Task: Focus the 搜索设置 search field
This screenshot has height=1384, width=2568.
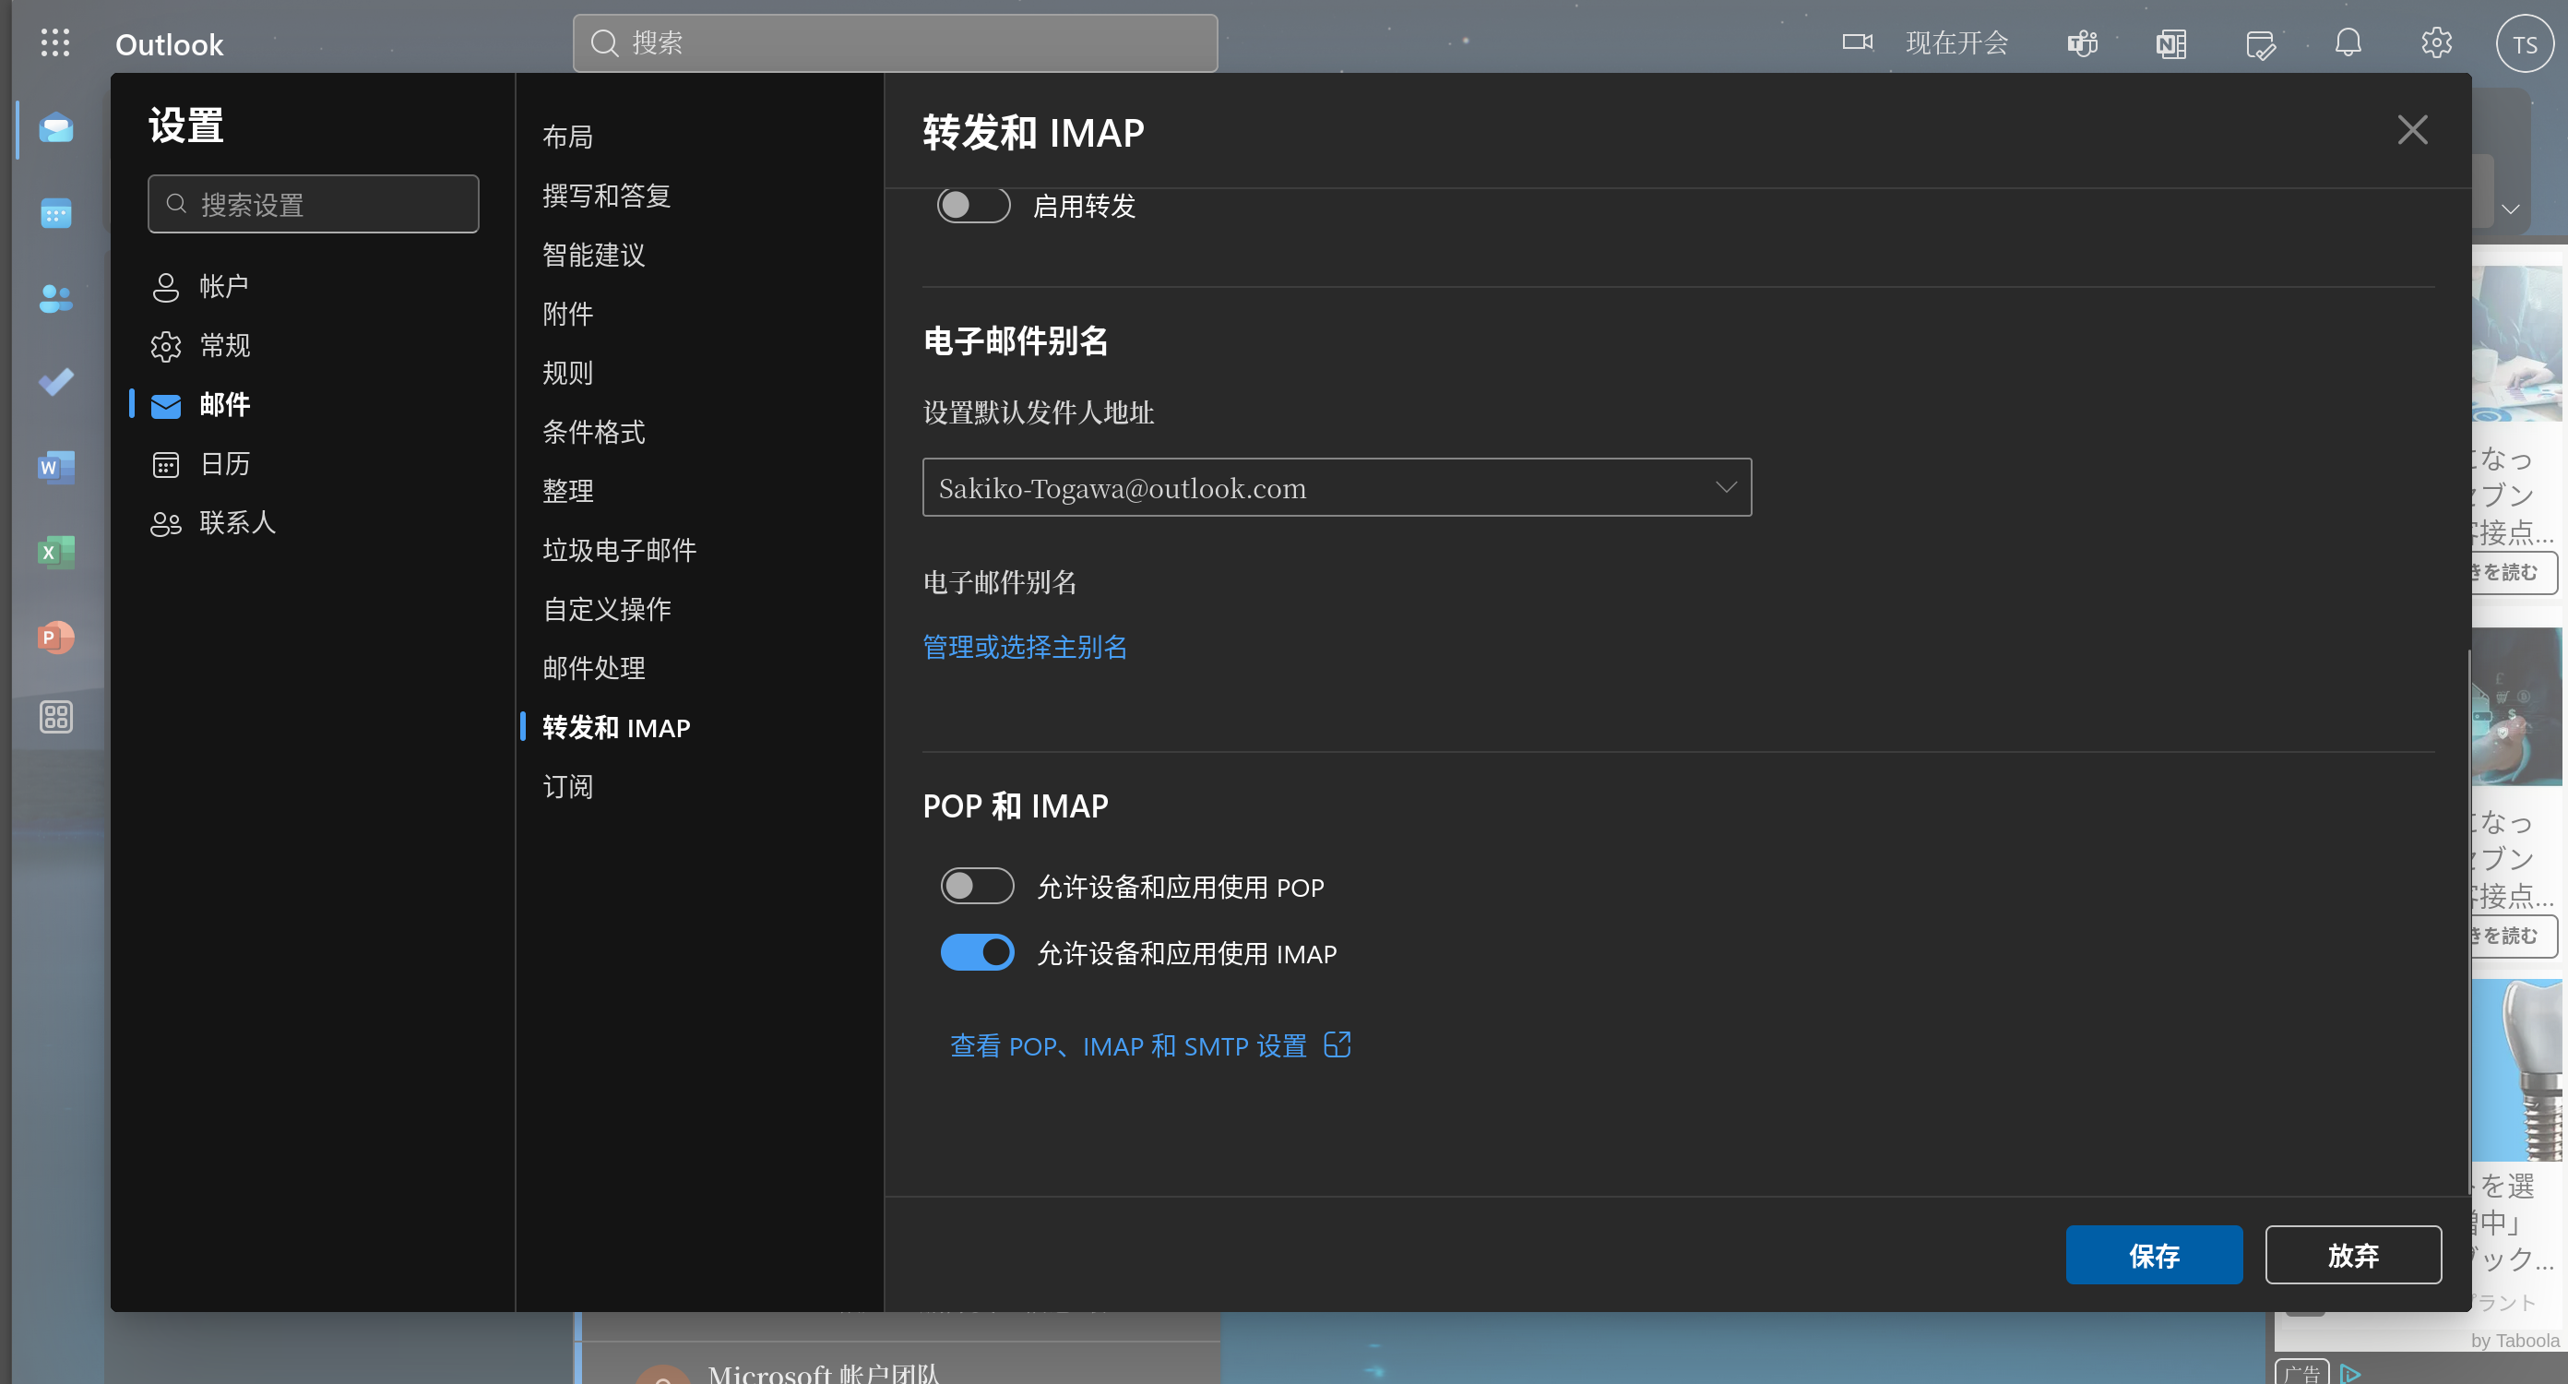Action: pyautogui.click(x=313, y=205)
